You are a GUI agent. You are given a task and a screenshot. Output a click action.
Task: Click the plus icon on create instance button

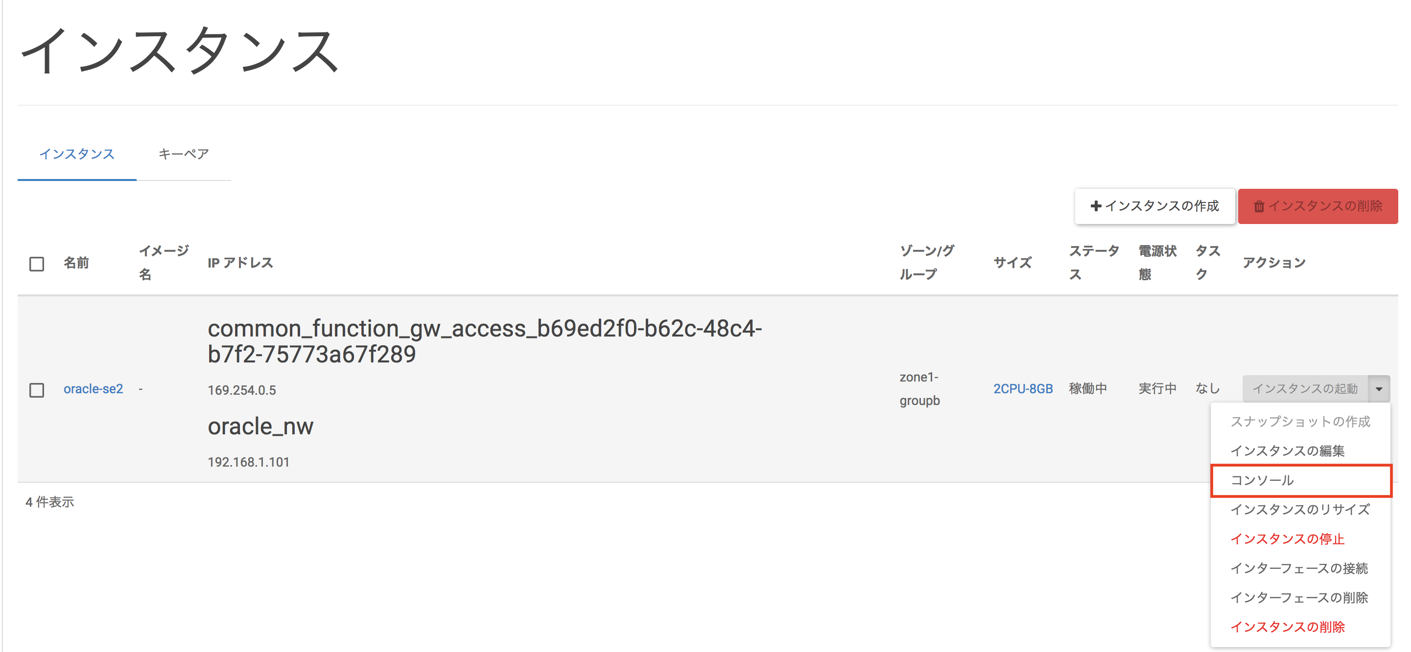point(1096,206)
